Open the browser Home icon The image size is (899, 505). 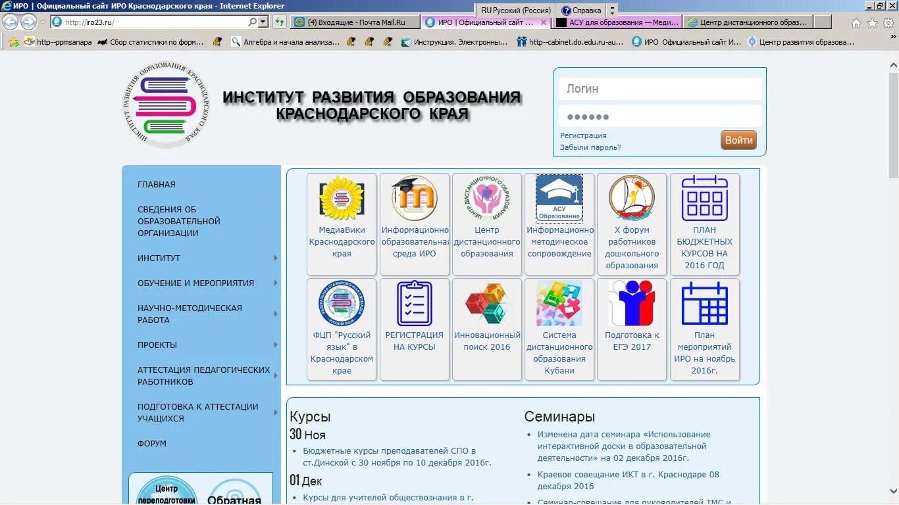856,23
